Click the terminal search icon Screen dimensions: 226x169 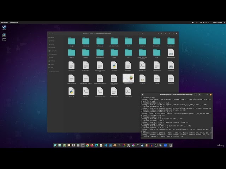[196, 95]
